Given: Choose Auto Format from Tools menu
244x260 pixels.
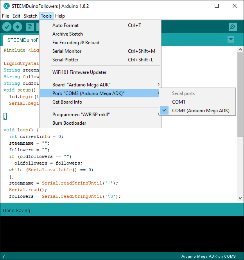Looking at the screenshot, I should pos(100,25).
